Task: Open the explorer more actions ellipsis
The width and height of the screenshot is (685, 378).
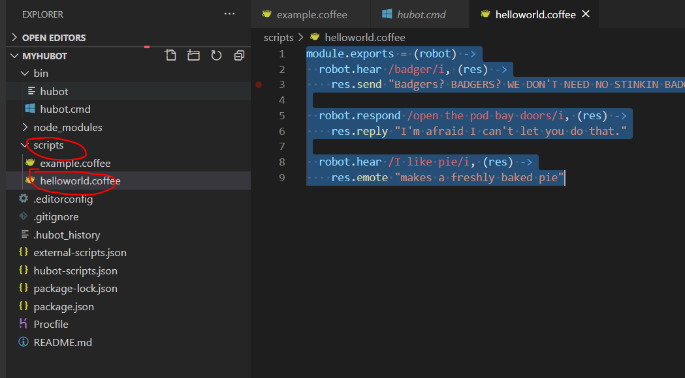Action: tap(229, 14)
